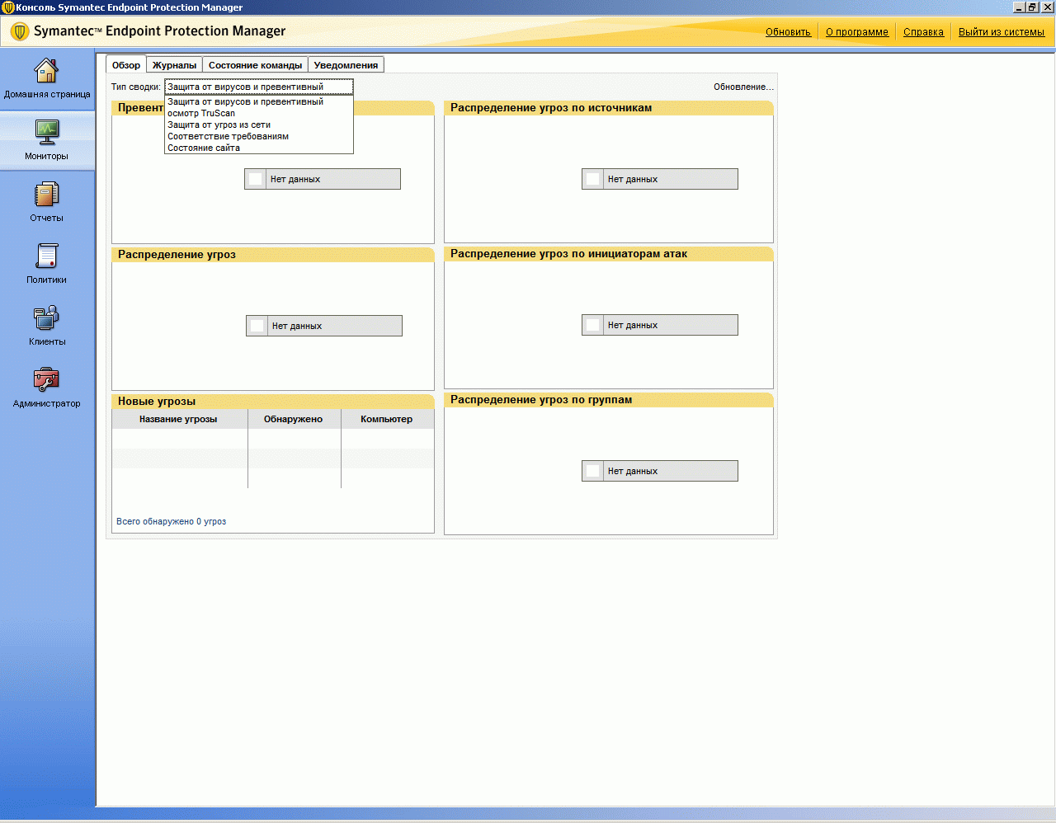Select the Мониторы sidebar icon
1056x823 pixels.
point(46,132)
